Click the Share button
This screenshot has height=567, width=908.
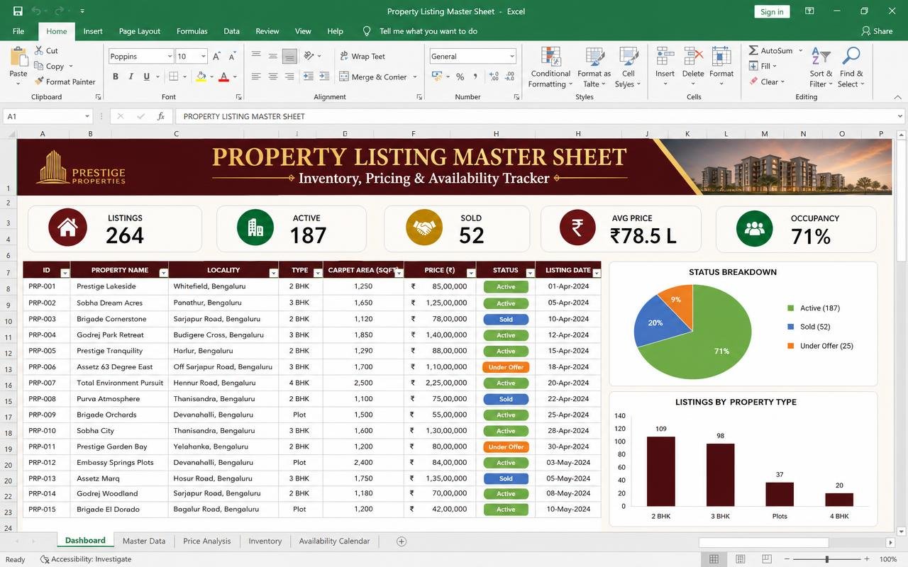[x=877, y=31]
